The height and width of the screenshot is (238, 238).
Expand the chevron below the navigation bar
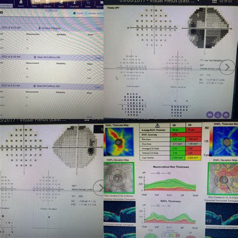(51, 10)
